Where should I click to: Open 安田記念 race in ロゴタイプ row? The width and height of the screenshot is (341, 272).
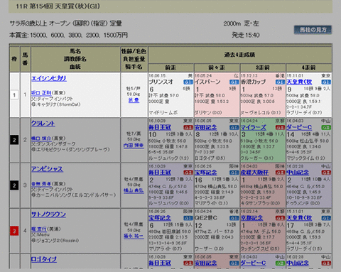pyautogui.click(x=206, y=263)
